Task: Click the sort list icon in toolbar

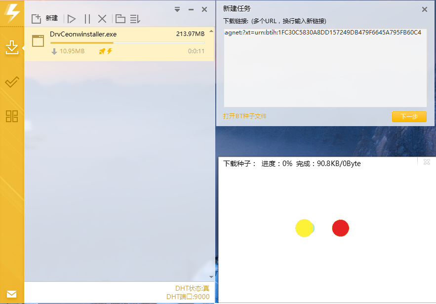Action: tap(135, 19)
